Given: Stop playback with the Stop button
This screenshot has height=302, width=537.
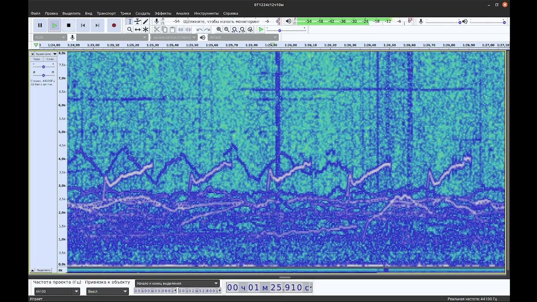Looking at the screenshot, I should click(x=69, y=25).
